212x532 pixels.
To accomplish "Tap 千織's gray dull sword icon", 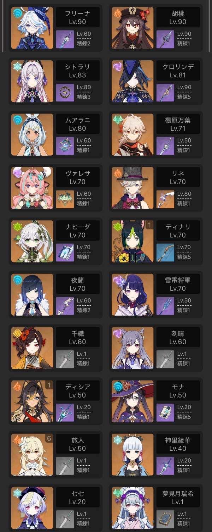I will 65,360.
